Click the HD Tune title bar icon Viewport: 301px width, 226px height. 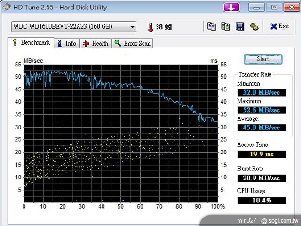tap(6, 7)
